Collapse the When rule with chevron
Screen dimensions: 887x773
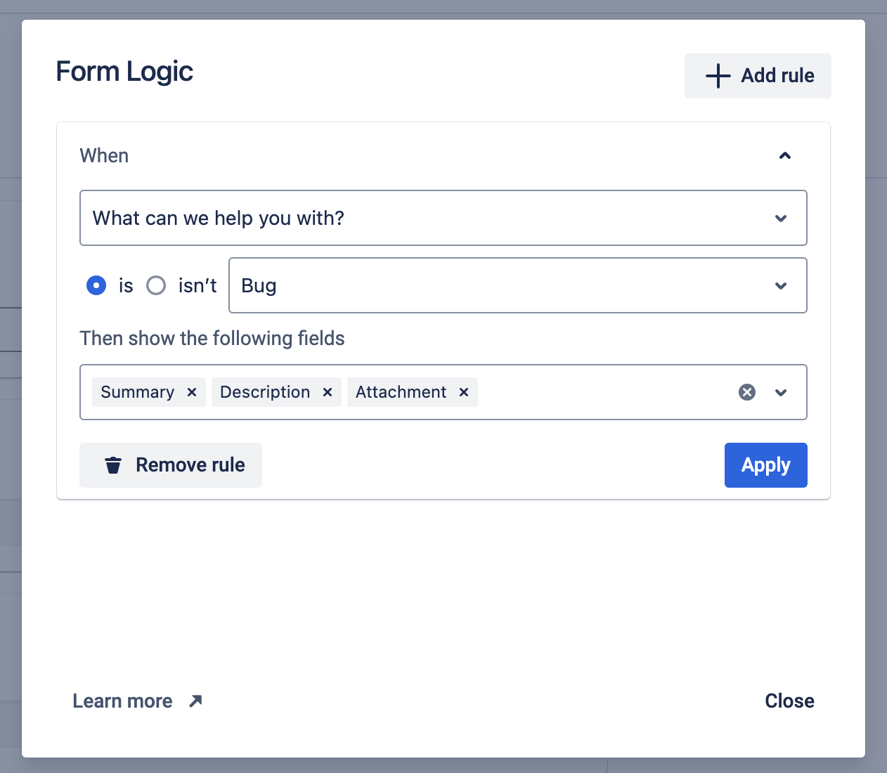[x=785, y=155]
